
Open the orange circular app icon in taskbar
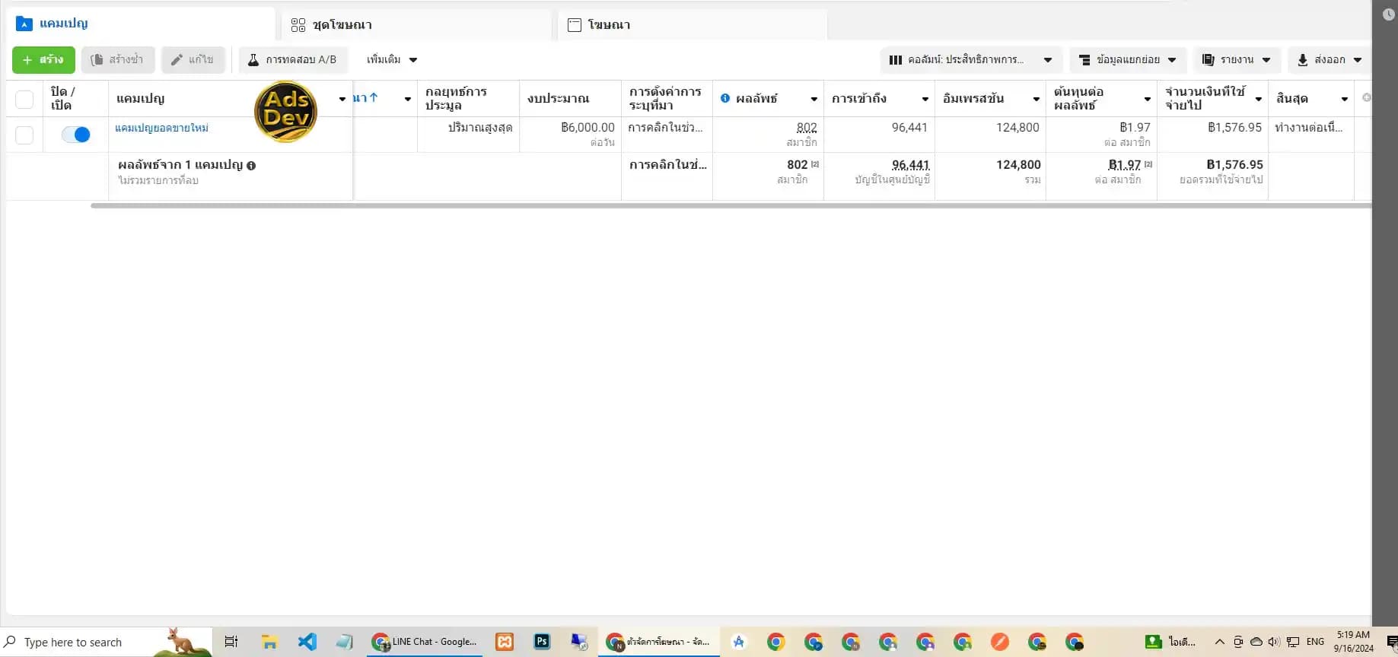point(1000,643)
